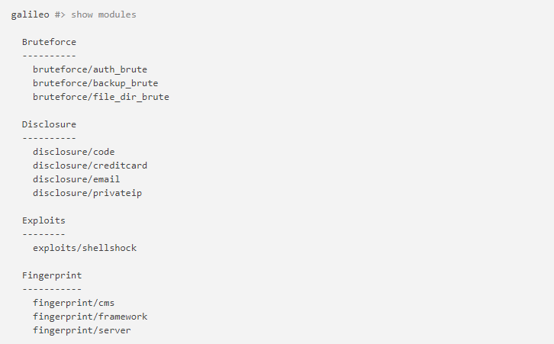Select fingerprint/server module line
Screen dimensions: 554x344
[82, 330]
